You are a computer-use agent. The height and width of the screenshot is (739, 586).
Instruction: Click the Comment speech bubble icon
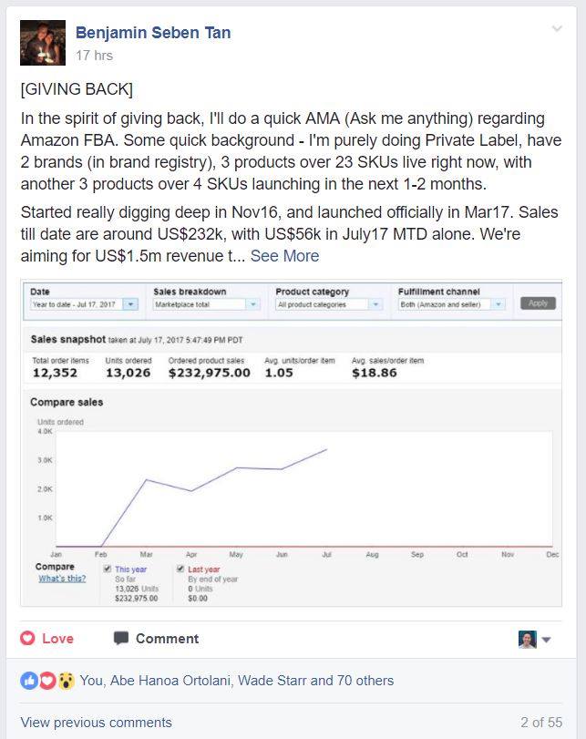click(x=121, y=638)
